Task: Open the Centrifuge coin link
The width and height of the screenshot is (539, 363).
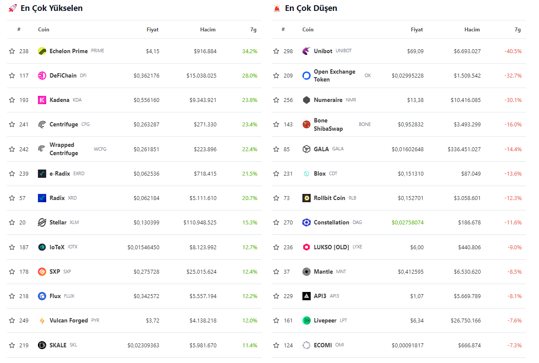Action: pos(64,124)
